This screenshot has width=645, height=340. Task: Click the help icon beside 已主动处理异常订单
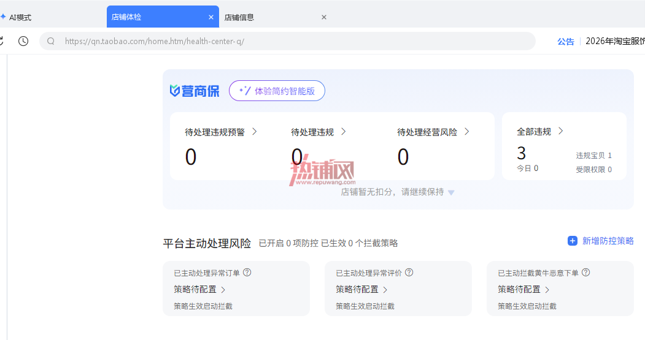pyautogui.click(x=247, y=272)
